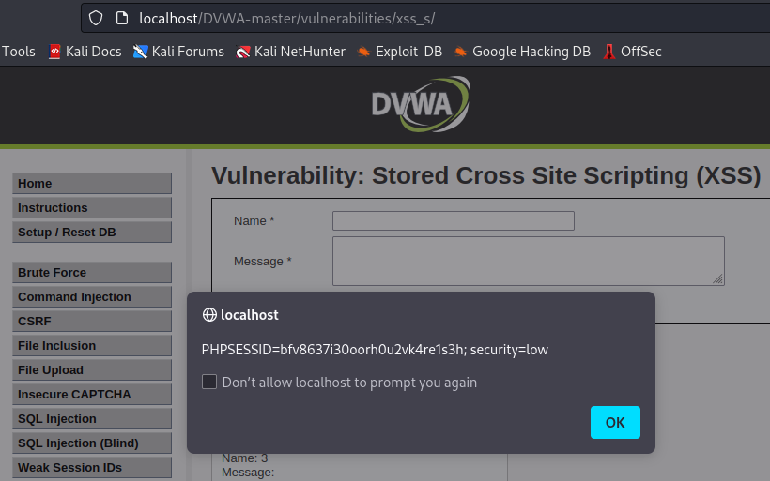Click the page info icon in address bar
Viewport: 770px width, 481px height.
(x=122, y=18)
